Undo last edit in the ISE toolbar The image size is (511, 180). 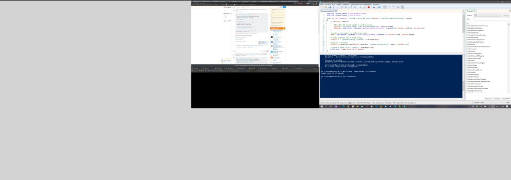[x=351, y=7]
